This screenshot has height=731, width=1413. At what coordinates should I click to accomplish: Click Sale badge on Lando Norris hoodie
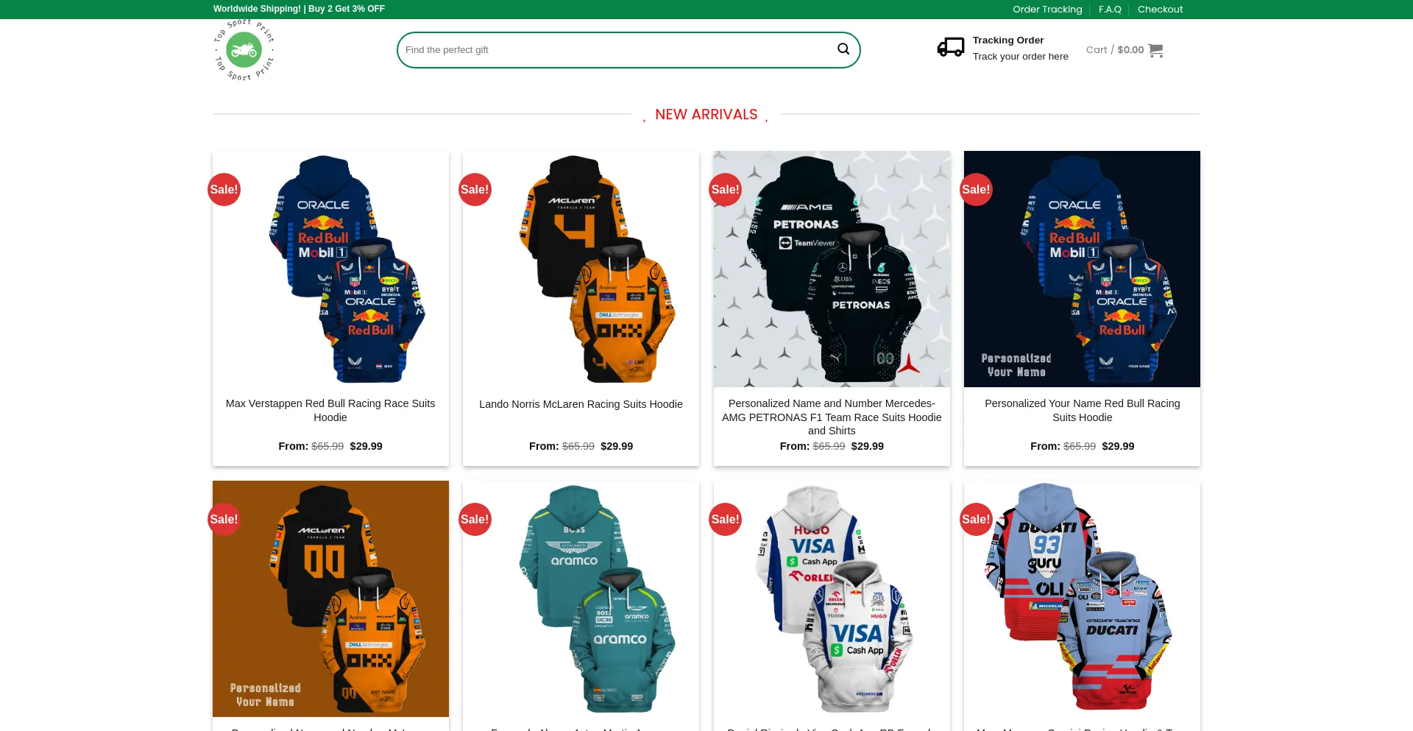[475, 190]
